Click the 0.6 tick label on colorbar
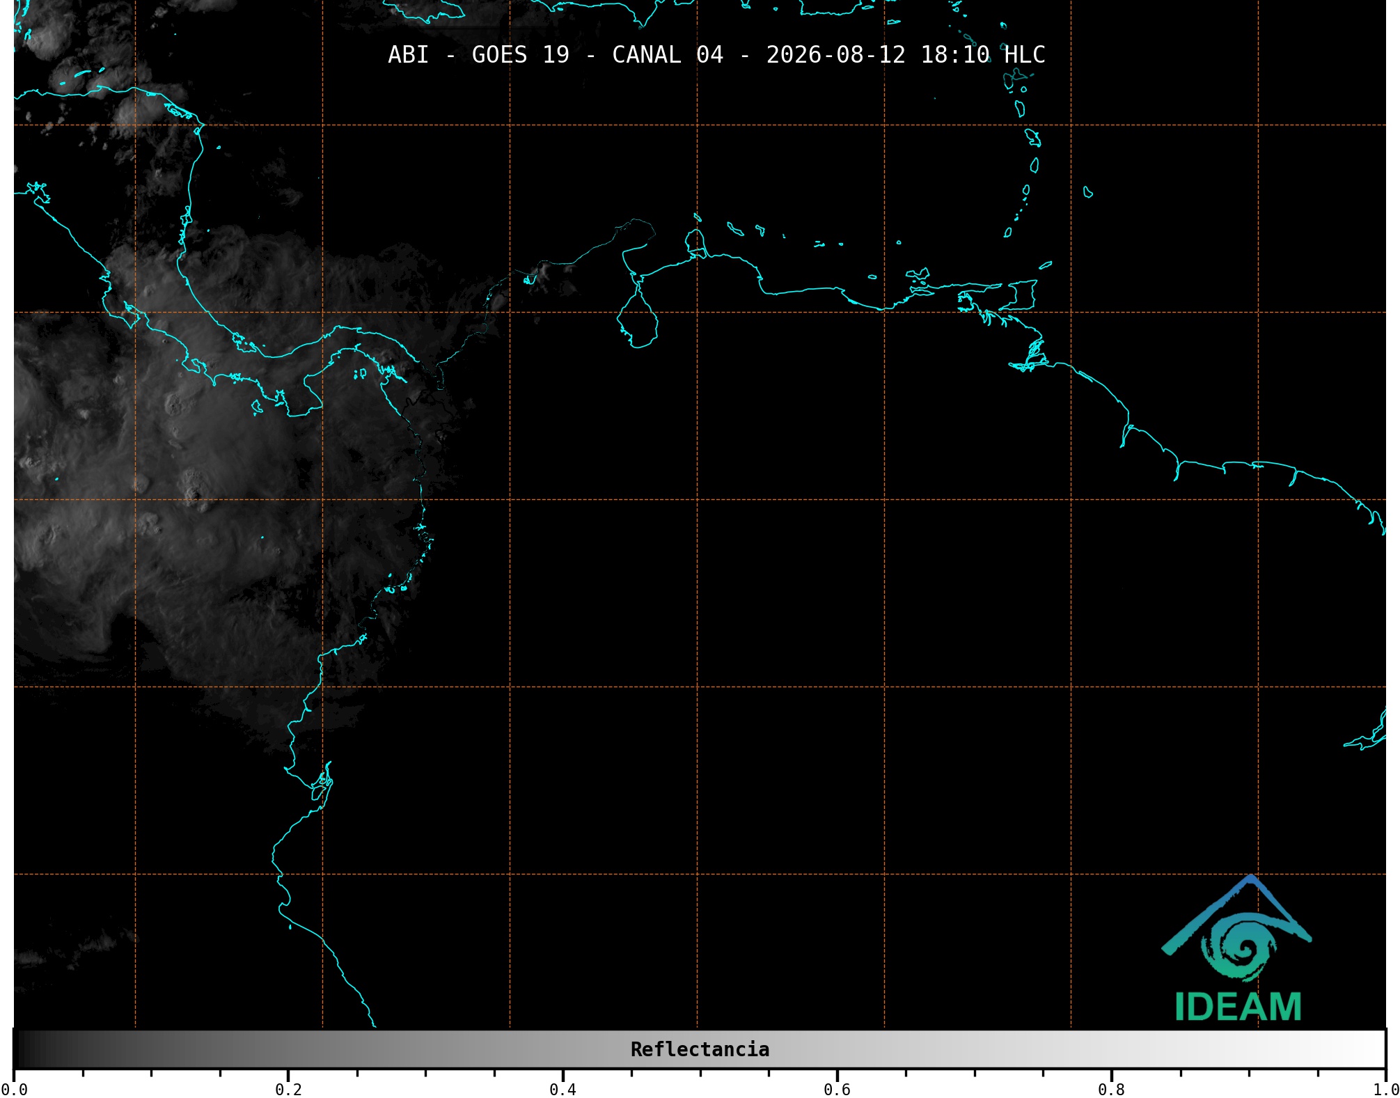The width and height of the screenshot is (1400, 1098). [837, 1090]
